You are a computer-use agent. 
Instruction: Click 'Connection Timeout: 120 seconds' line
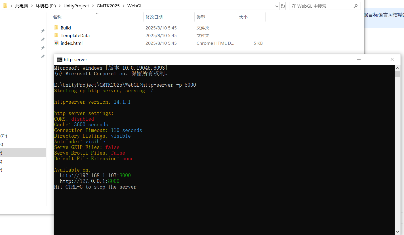tap(98, 130)
